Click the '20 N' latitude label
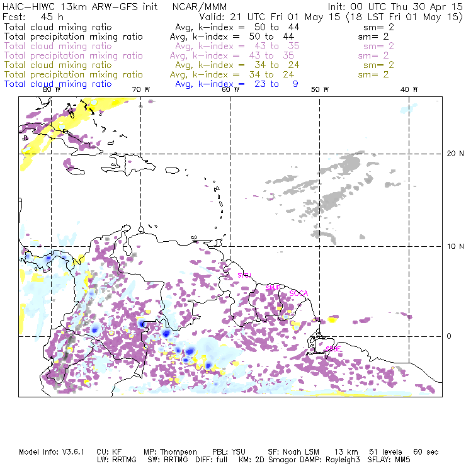 455,154
